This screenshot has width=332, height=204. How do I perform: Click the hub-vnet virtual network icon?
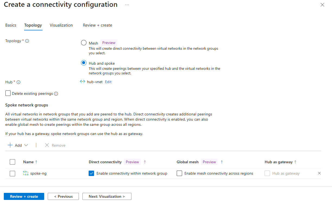[82, 82]
